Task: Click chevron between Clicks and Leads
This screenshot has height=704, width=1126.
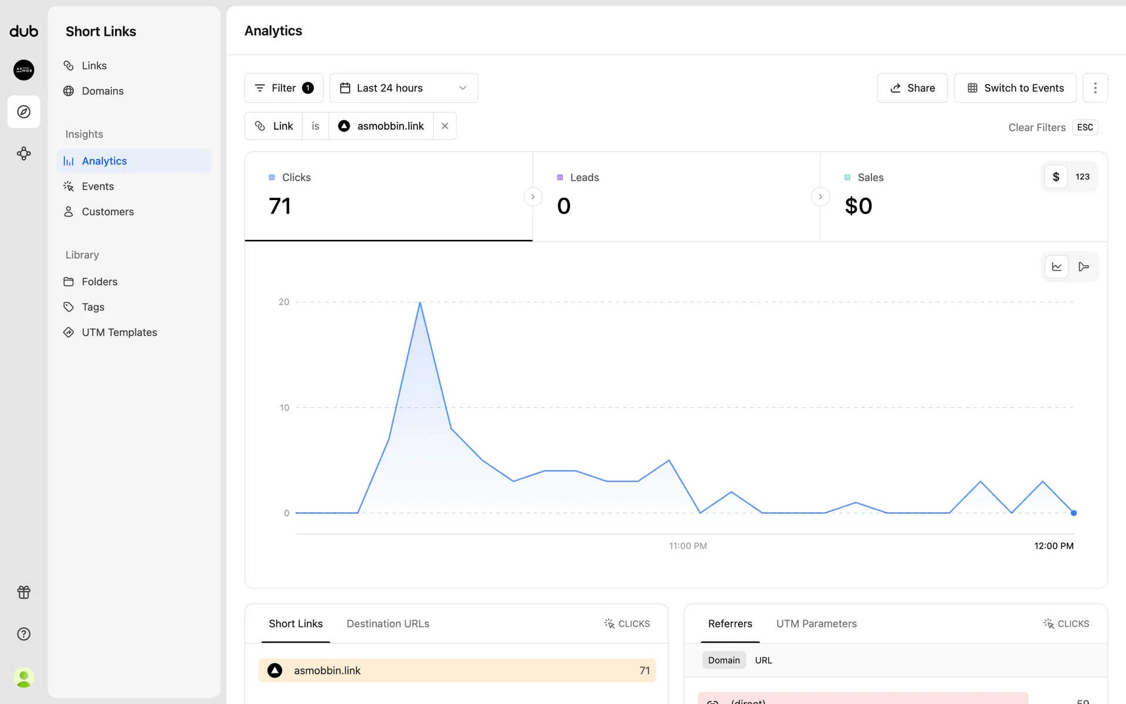Action: (x=533, y=197)
